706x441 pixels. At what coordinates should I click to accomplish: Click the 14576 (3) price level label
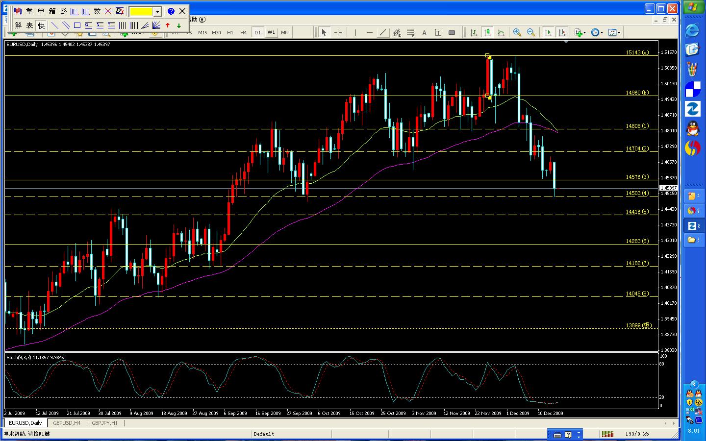tap(637, 177)
